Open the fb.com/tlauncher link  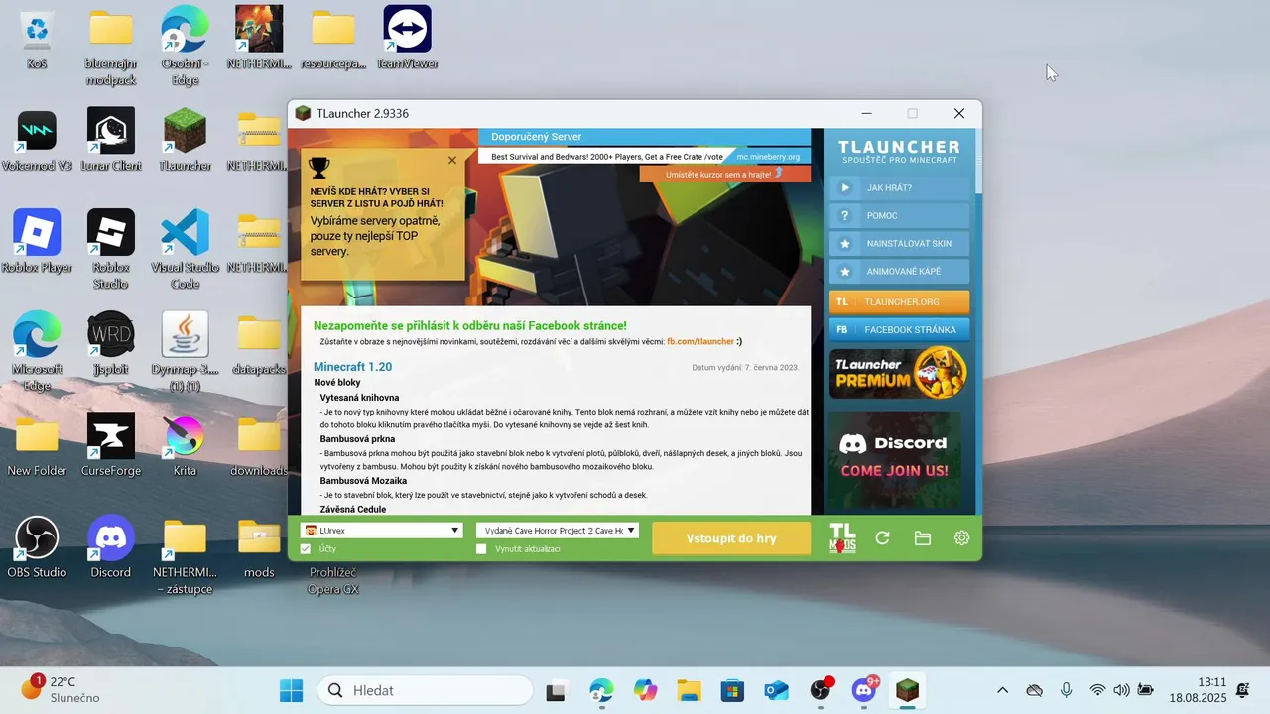(700, 341)
